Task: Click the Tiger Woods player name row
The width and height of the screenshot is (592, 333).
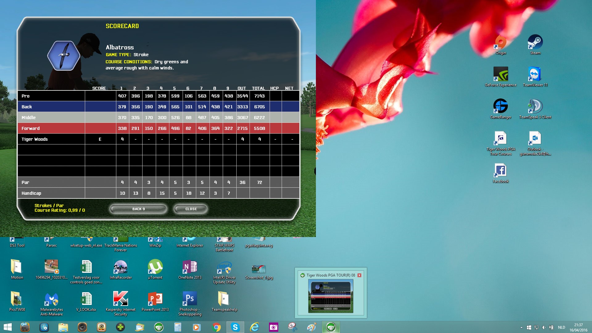Action: [x=158, y=139]
